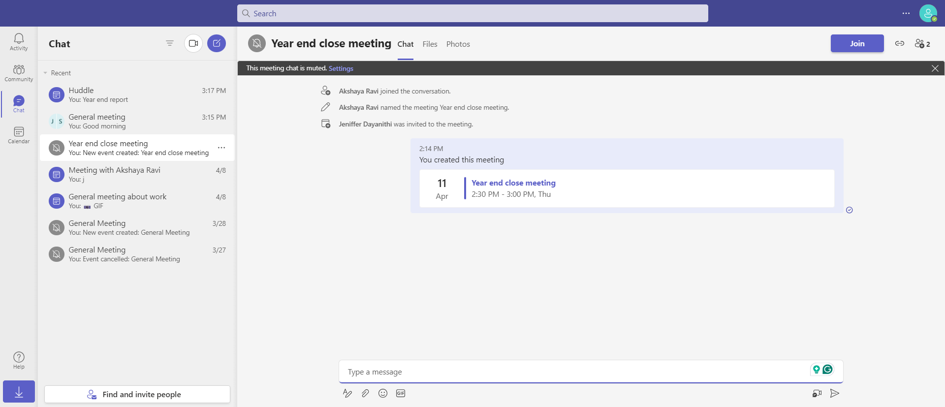The image size is (945, 407).
Task: Open the Activity bell icon
Action: coord(19,42)
